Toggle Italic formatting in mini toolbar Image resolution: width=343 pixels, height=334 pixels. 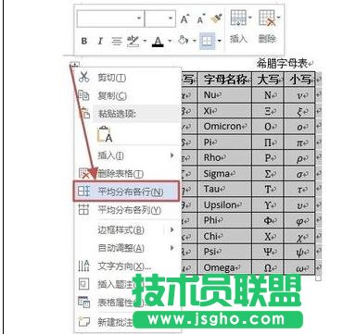click(100, 41)
